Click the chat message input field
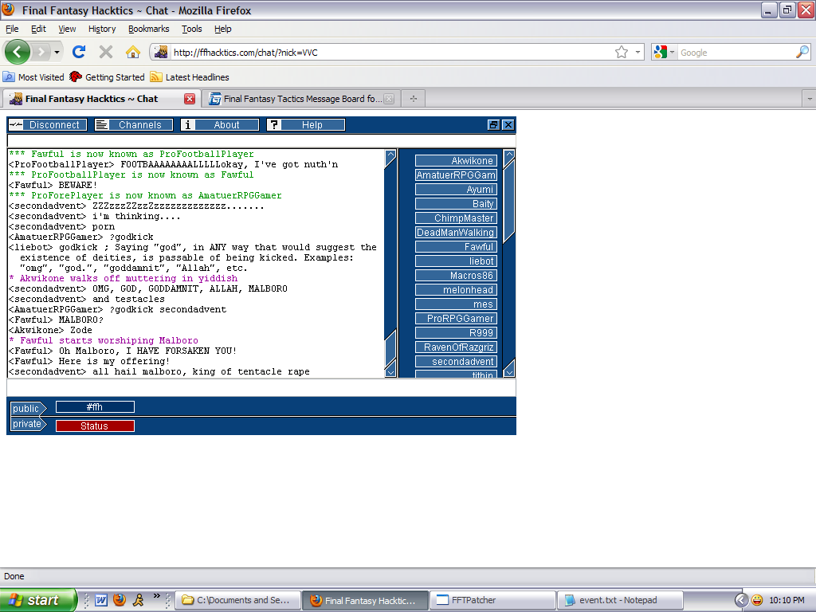This screenshot has height=612, width=816. (x=261, y=388)
